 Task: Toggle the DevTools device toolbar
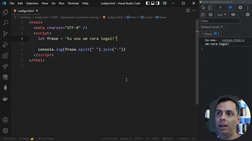pos(210,7)
